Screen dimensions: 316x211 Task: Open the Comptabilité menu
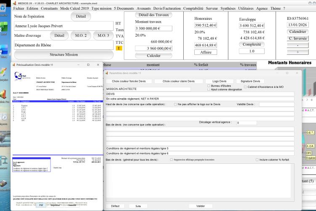[193, 8]
